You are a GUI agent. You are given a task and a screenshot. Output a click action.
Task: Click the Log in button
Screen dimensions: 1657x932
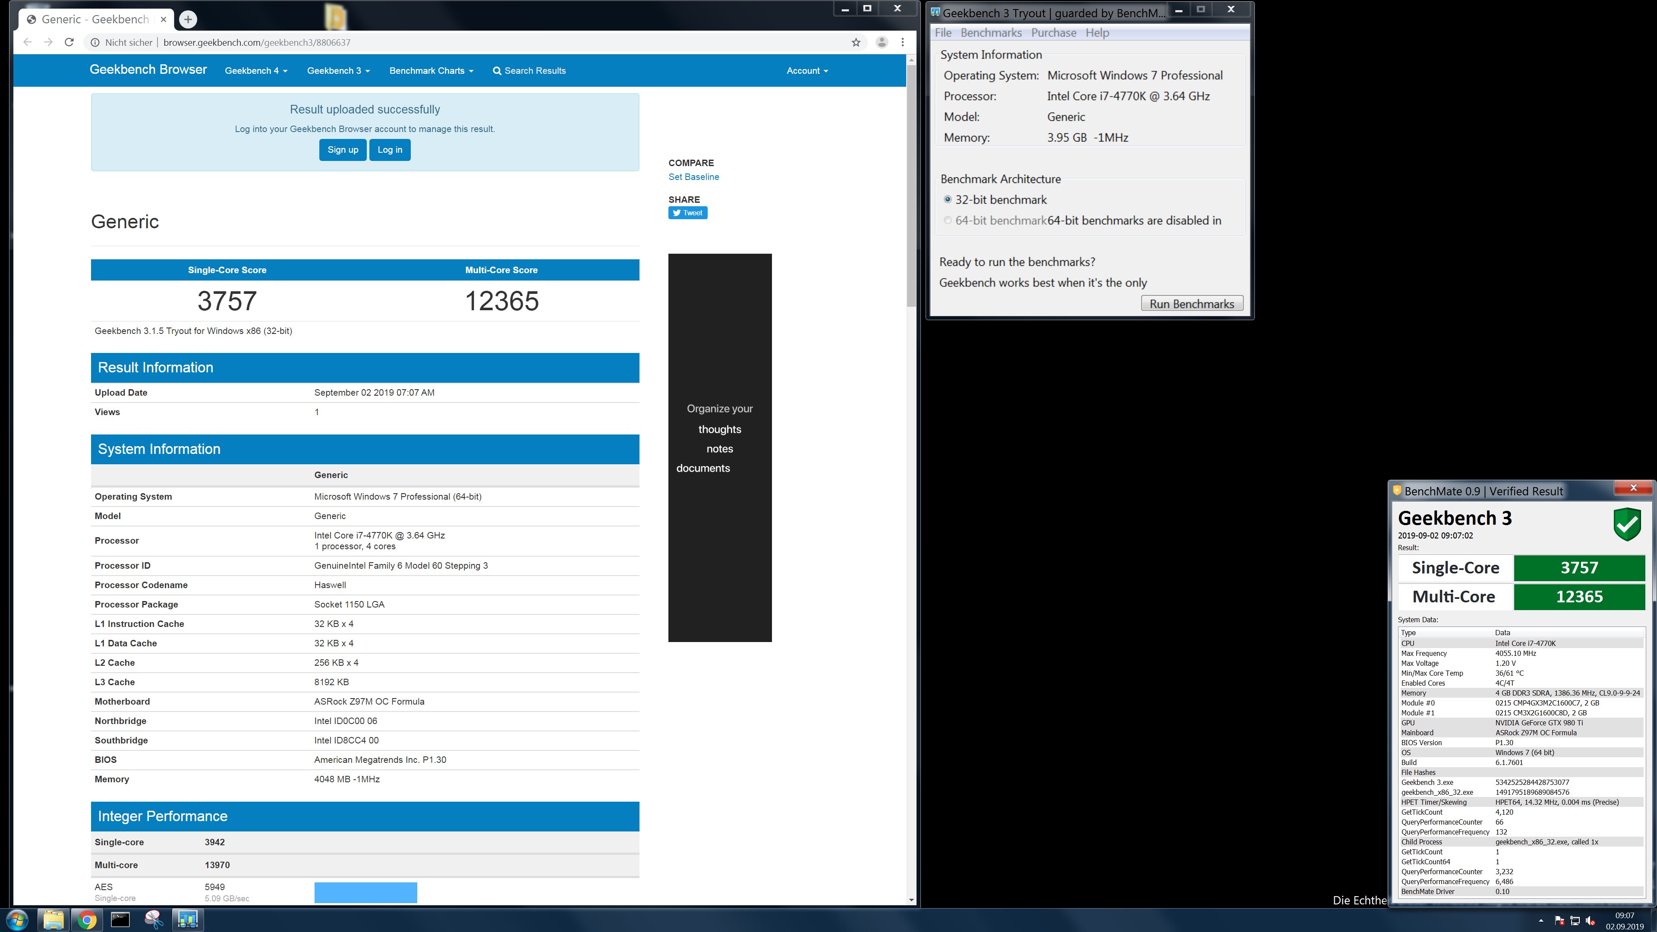click(x=390, y=150)
